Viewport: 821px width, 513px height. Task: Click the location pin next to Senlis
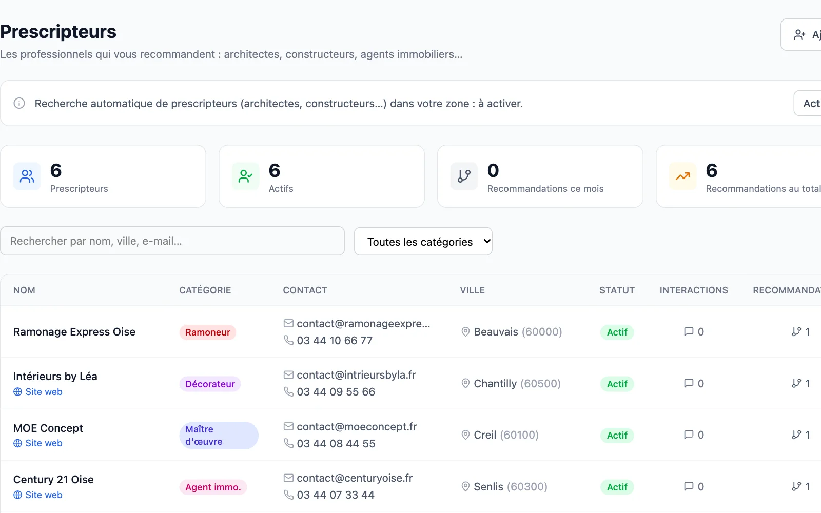coord(465,486)
